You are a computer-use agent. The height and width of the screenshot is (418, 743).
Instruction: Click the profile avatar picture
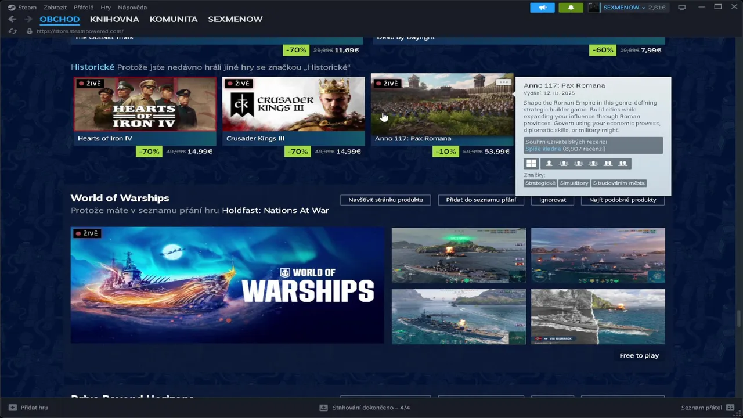(x=594, y=8)
